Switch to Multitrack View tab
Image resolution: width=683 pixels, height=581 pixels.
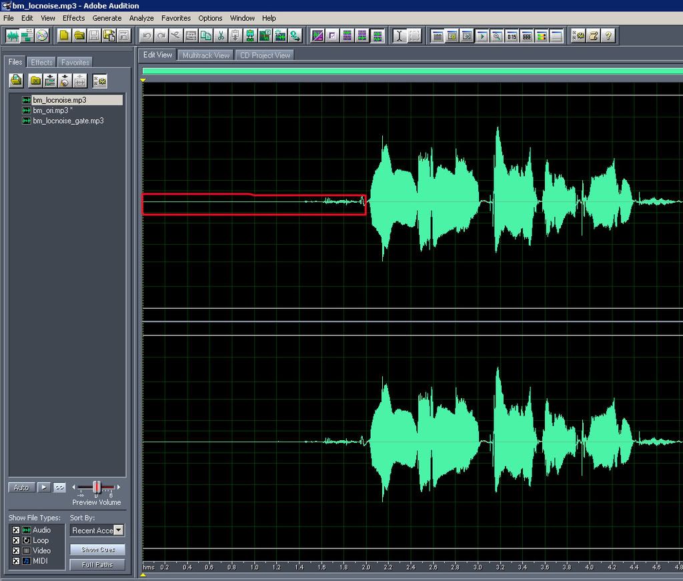pyautogui.click(x=206, y=55)
